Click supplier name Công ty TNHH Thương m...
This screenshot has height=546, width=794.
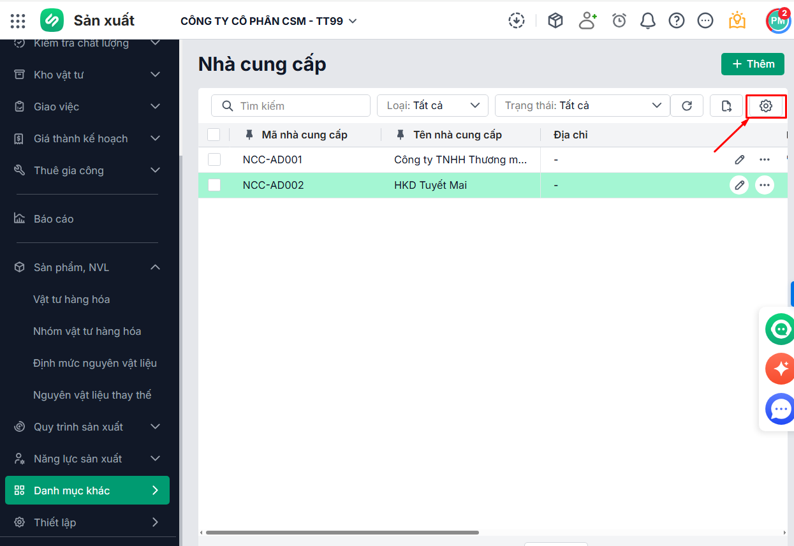click(x=460, y=159)
